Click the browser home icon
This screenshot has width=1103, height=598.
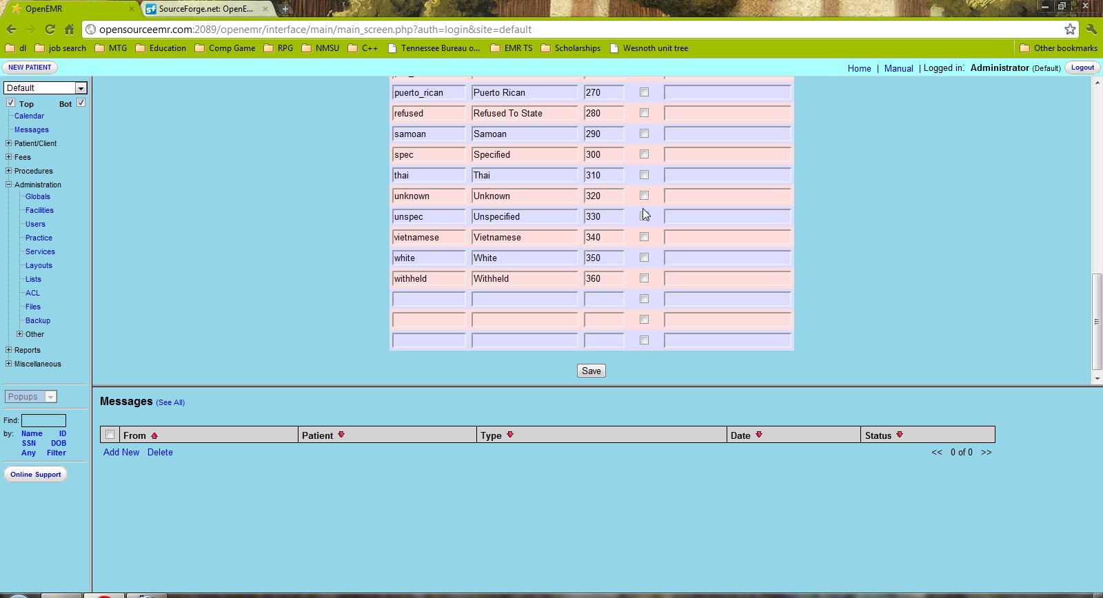coord(69,29)
